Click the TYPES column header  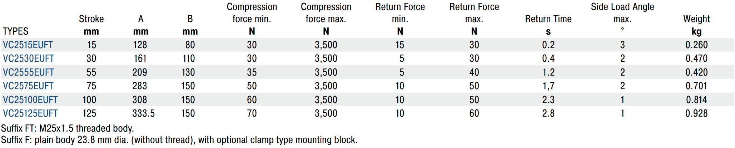point(15,31)
